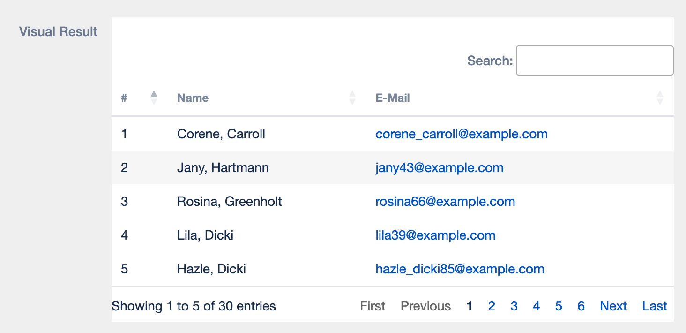Open rosina66@example.com email link

pyautogui.click(x=445, y=202)
